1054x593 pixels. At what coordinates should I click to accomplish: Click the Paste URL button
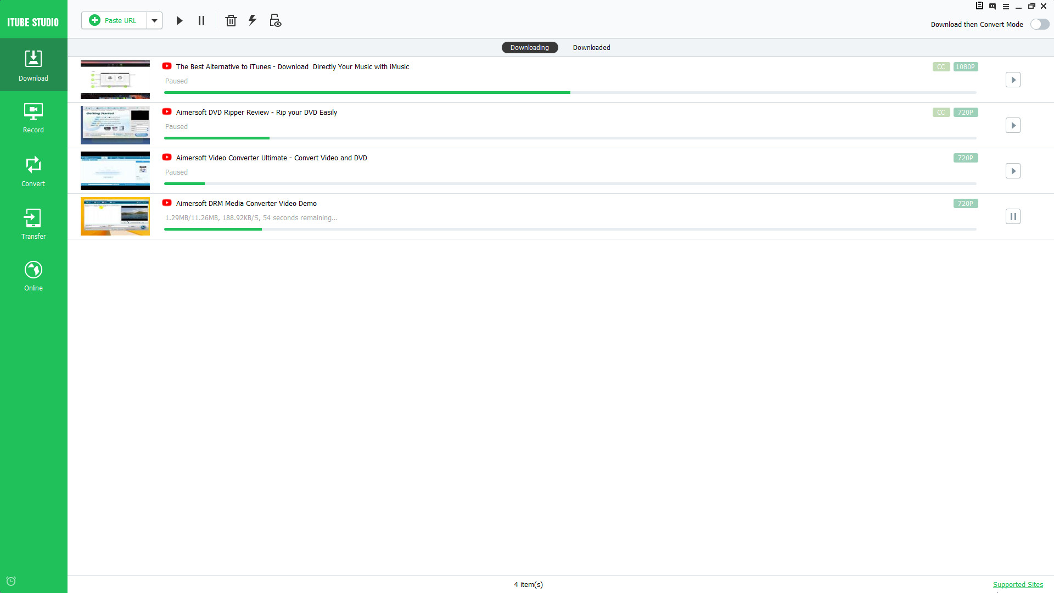click(114, 20)
